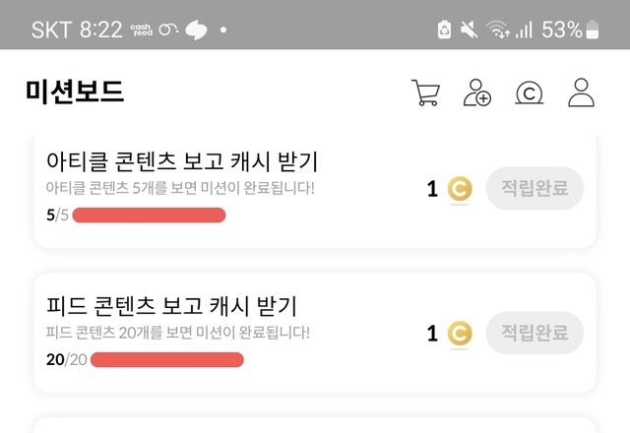Tap the feed mission description text
Image resolution: width=630 pixels, height=433 pixels.
[x=178, y=333]
